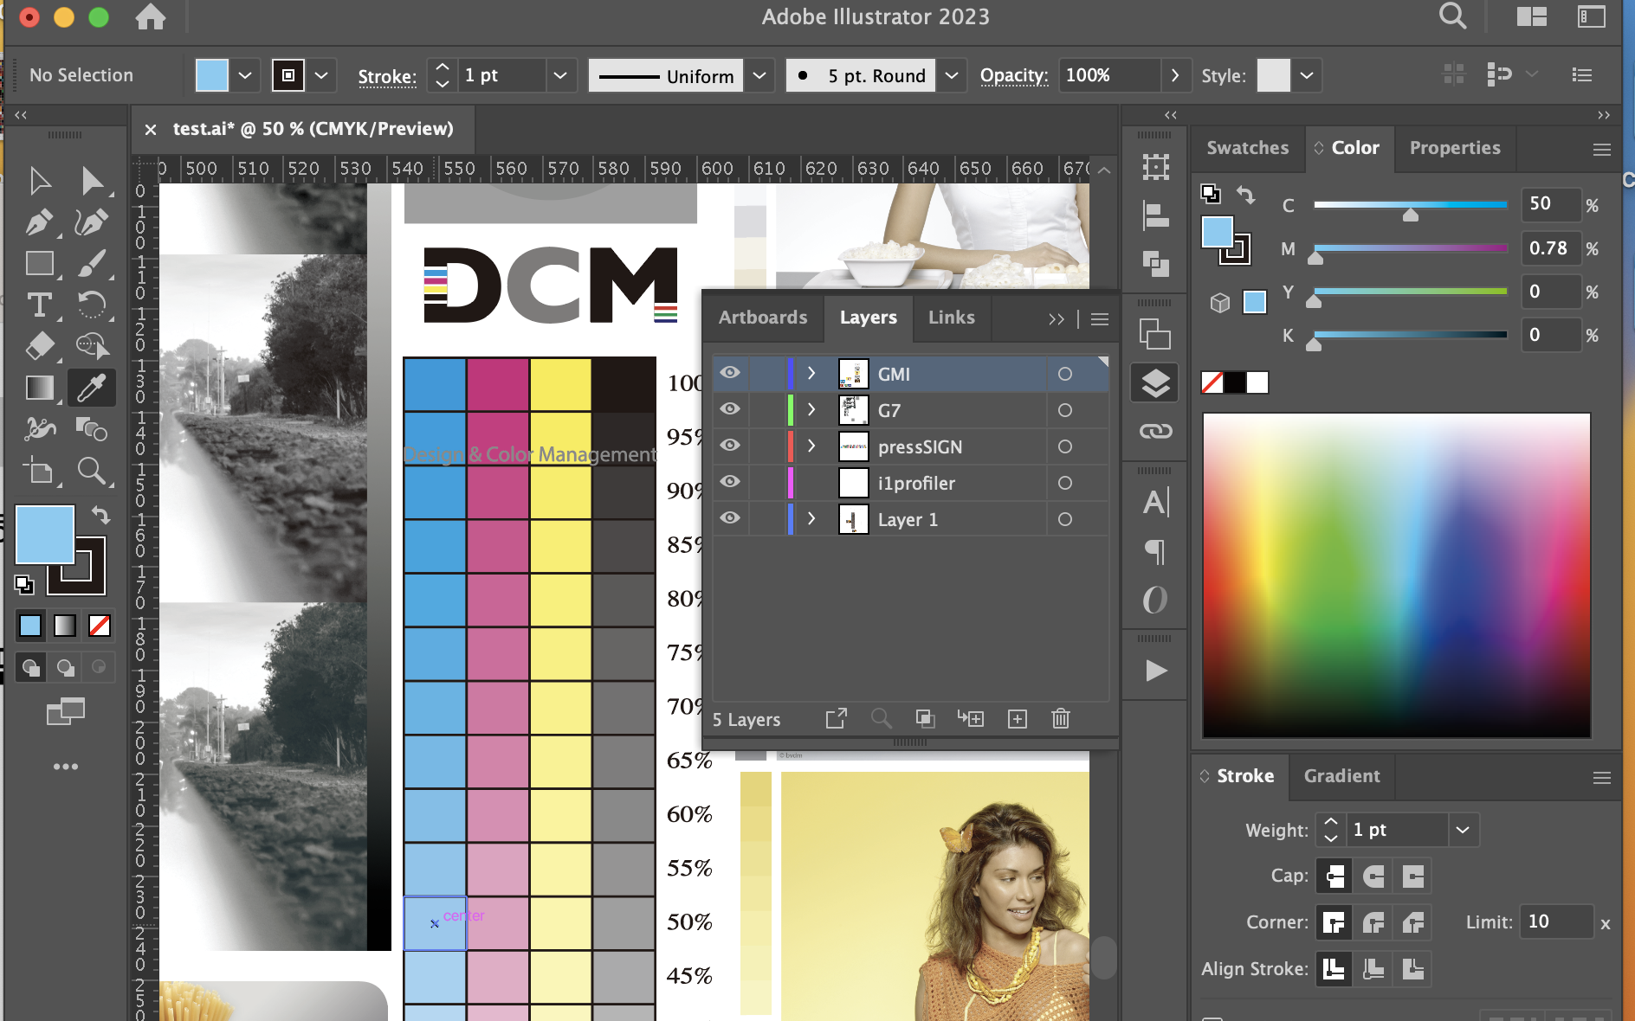
Task: Choose Round Join corner option
Action: pos(1374,923)
